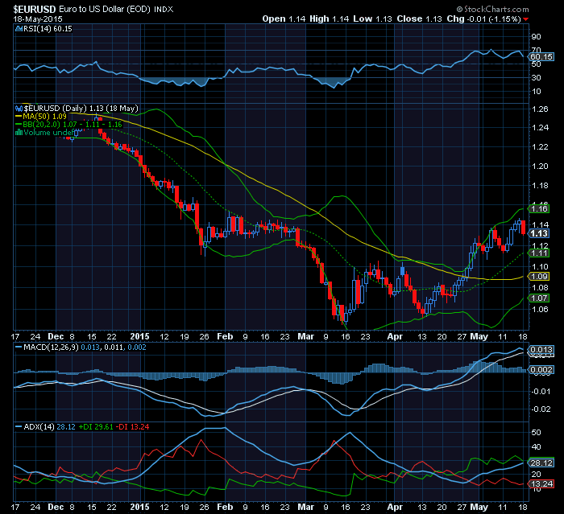This screenshot has height=514, width=564.
Task: Click the 1.13 current price tag
Action: 540,234
